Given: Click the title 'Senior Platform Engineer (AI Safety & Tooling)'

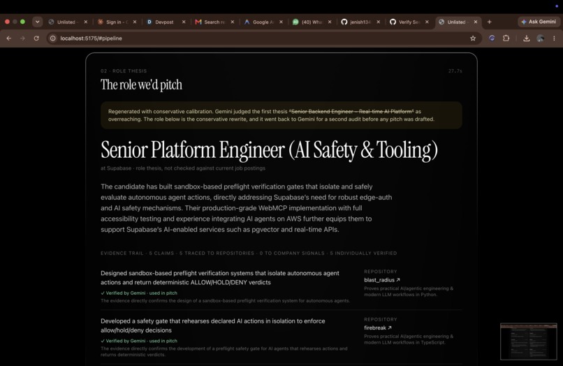Looking at the screenshot, I should (270, 149).
